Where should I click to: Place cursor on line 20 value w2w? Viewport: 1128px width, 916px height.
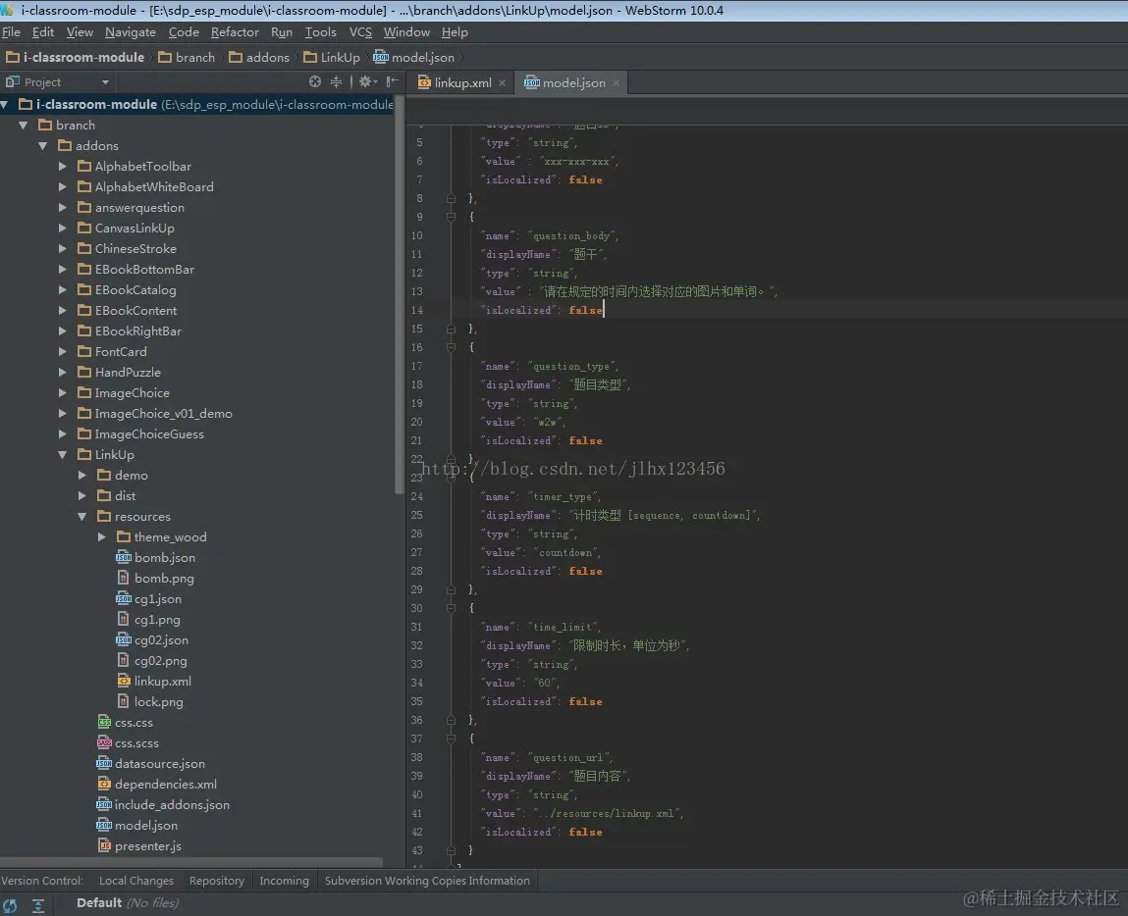(549, 423)
